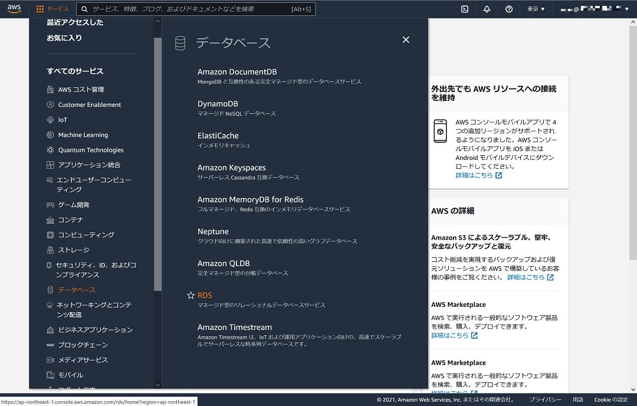Open the account user dropdown

point(595,9)
